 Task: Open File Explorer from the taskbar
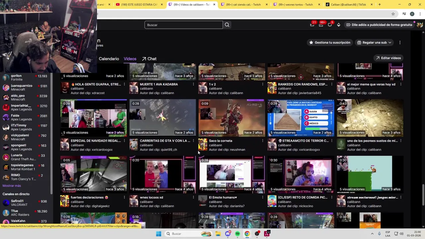218,234
